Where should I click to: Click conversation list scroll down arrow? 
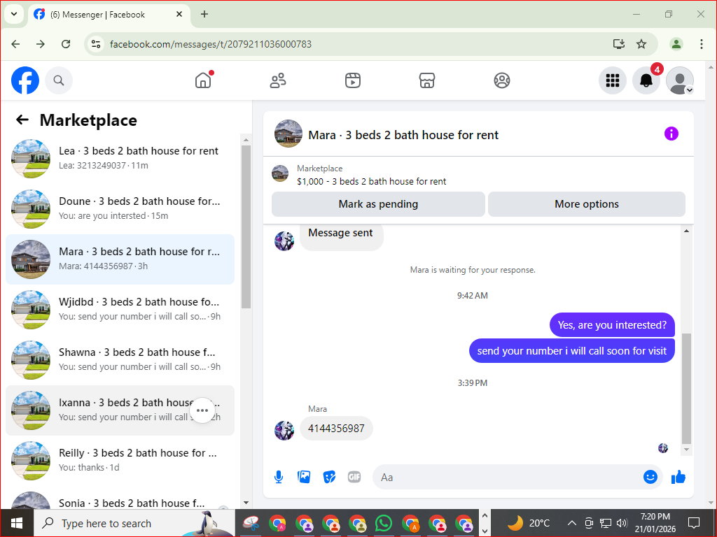point(246,503)
